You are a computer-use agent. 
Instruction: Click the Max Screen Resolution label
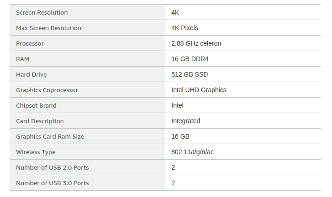(48, 28)
